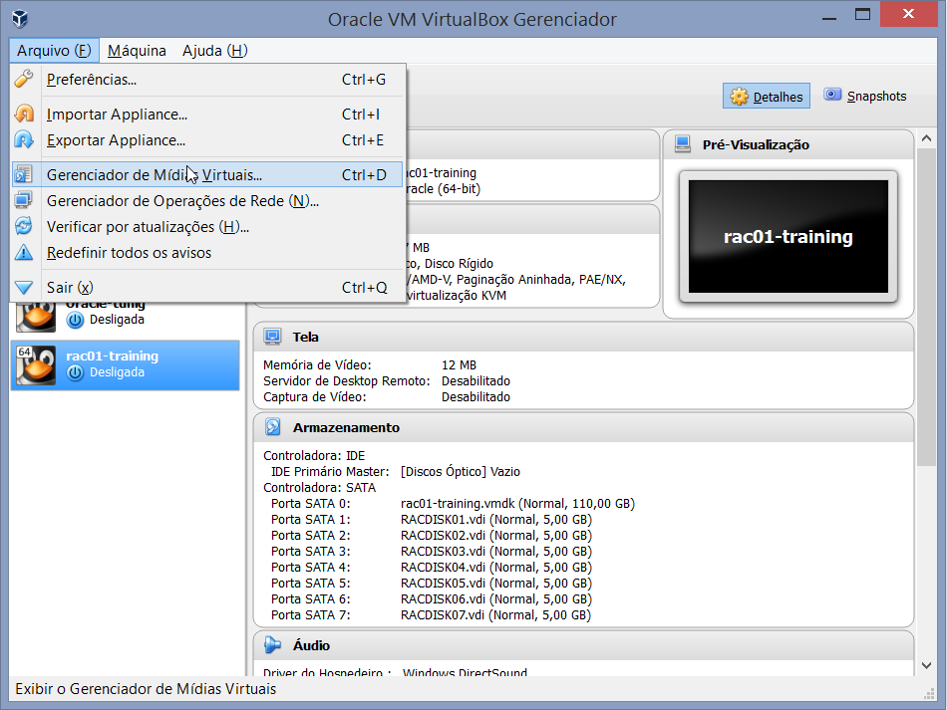Click the RACDISK04.vdi storage entry
Screen dimensions: 947x710
[495, 567]
